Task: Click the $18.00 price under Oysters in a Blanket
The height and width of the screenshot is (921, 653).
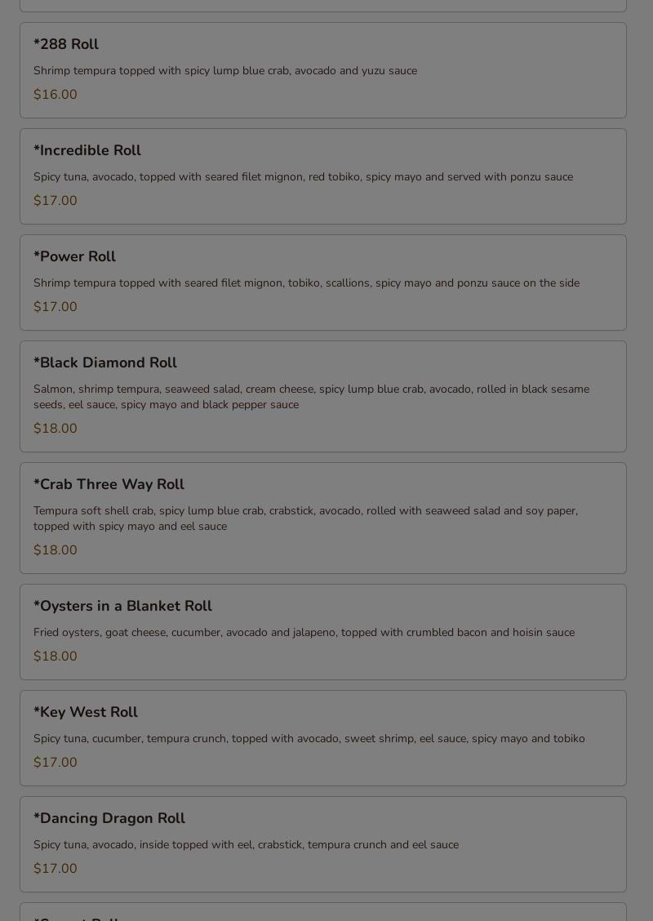Action: (56, 656)
